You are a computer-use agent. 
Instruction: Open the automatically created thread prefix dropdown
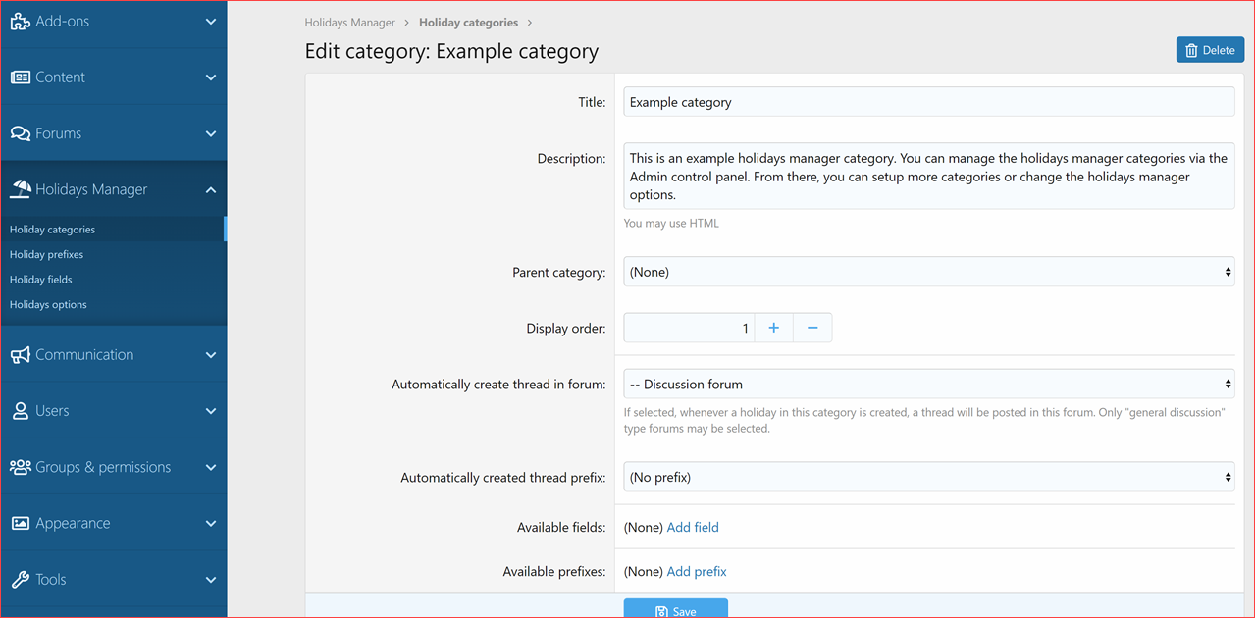click(x=928, y=478)
